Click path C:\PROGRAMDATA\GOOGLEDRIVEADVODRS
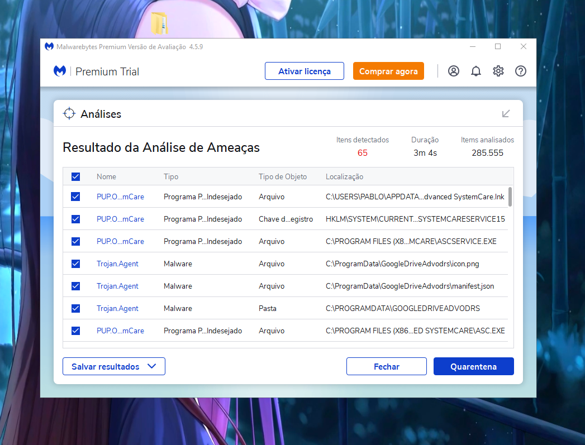Screen dimensions: 585x445 tap(402, 308)
